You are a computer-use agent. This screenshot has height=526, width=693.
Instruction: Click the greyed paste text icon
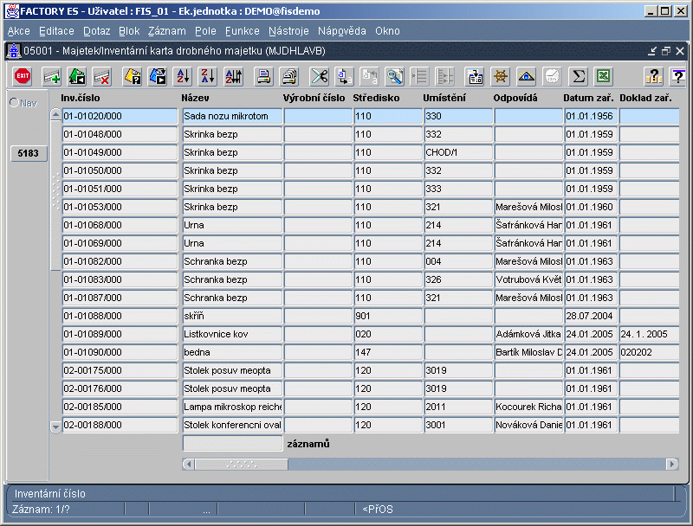point(370,77)
